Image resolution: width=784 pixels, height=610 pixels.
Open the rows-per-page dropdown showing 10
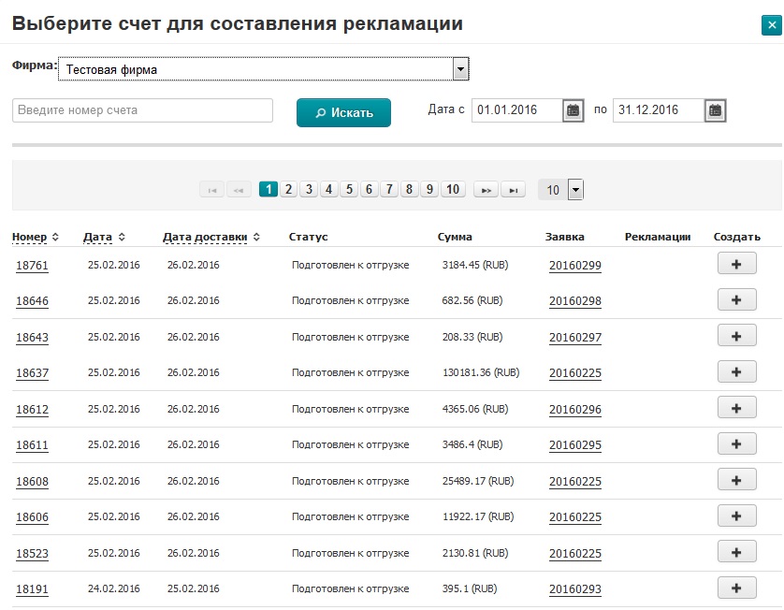point(575,190)
